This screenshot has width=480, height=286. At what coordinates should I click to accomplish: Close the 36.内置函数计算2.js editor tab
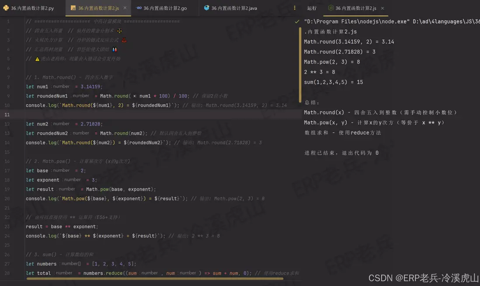coord(125,8)
